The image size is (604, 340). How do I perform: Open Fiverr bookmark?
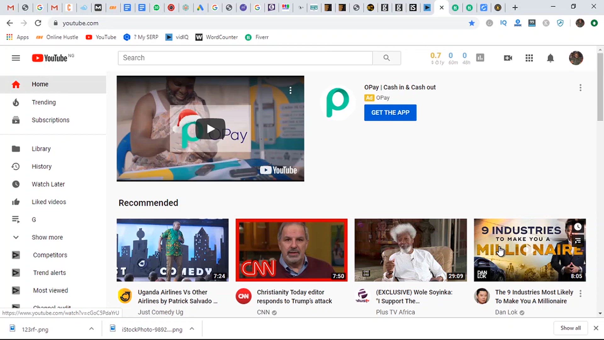257,37
